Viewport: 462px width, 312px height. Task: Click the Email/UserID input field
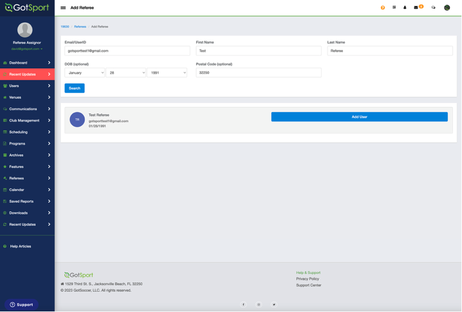[x=127, y=51]
